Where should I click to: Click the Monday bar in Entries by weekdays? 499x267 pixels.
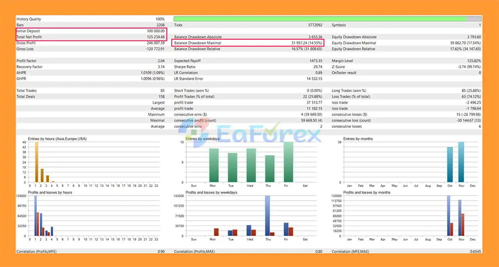(x=214, y=165)
